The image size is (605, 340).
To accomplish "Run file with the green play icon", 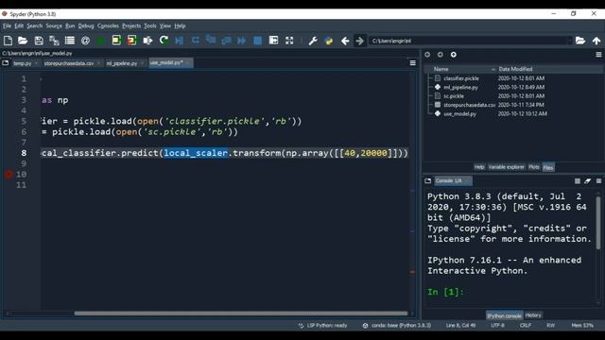I will (x=101, y=41).
